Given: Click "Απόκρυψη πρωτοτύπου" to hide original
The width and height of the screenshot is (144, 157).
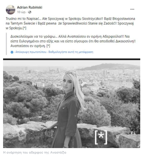Looking at the screenshot, I should coord(31,52).
